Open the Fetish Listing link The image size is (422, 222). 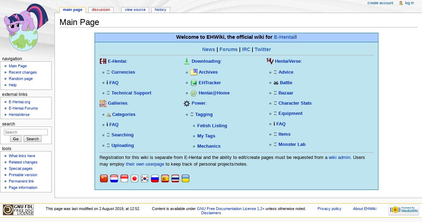click(x=212, y=125)
